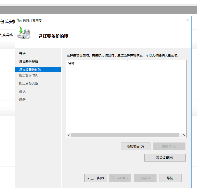Go back with 上一步(P) button

tap(96, 178)
